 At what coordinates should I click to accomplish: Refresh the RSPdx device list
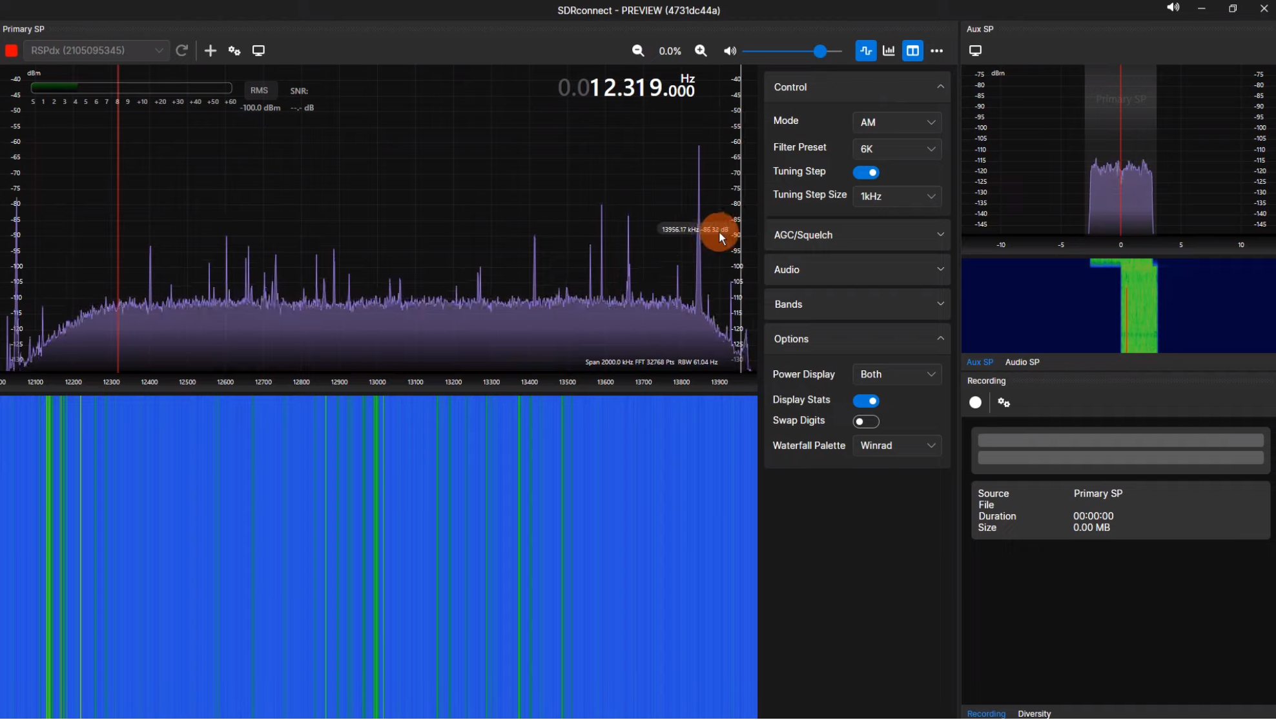[182, 50]
